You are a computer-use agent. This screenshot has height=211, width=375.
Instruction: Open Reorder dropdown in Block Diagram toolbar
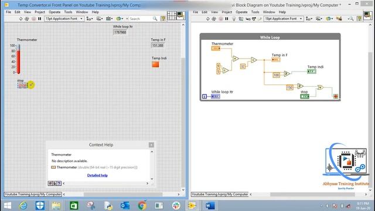point(329,19)
